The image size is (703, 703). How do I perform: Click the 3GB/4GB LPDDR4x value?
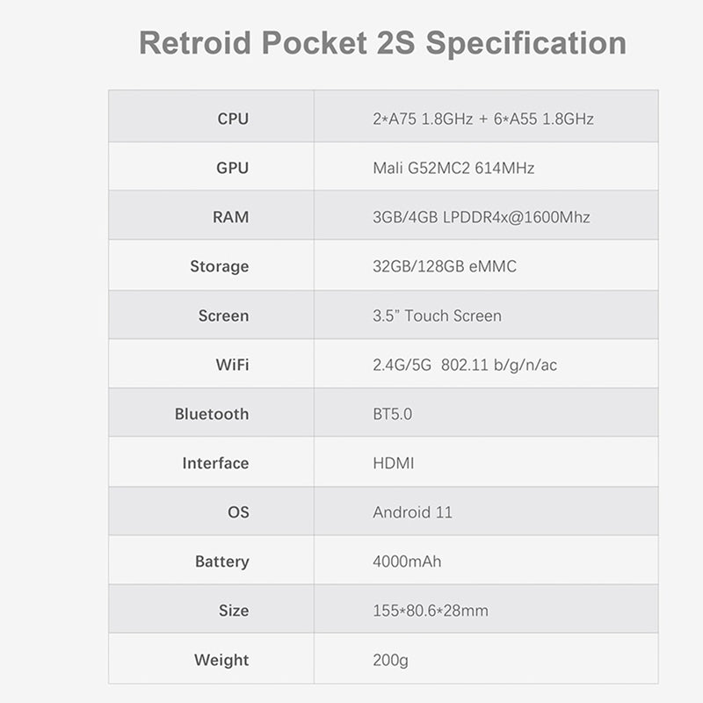[481, 217]
